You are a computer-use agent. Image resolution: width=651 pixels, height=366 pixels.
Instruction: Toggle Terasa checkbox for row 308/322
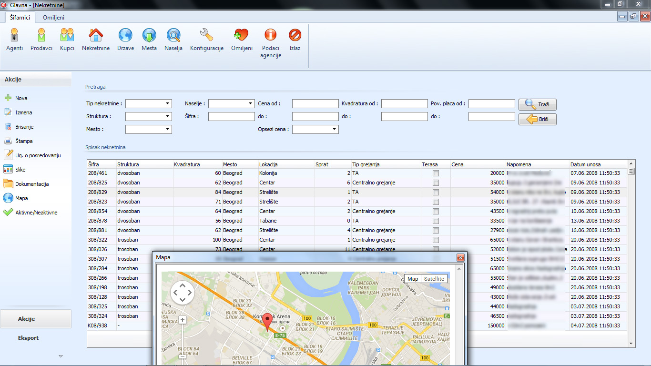[x=436, y=240]
